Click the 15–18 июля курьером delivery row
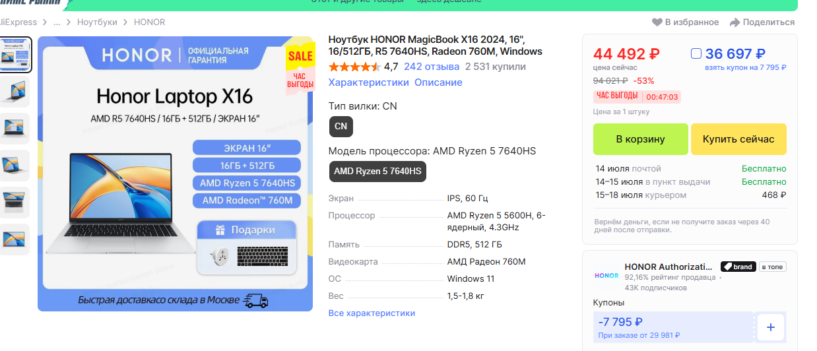This screenshot has height=351, width=817. (x=691, y=195)
